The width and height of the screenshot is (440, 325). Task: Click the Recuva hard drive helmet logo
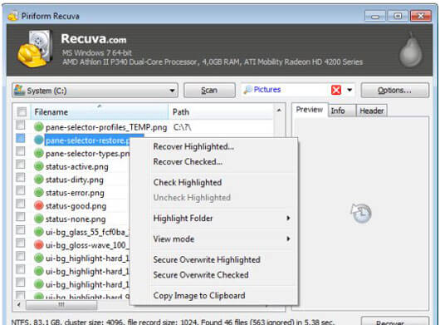pos(35,49)
